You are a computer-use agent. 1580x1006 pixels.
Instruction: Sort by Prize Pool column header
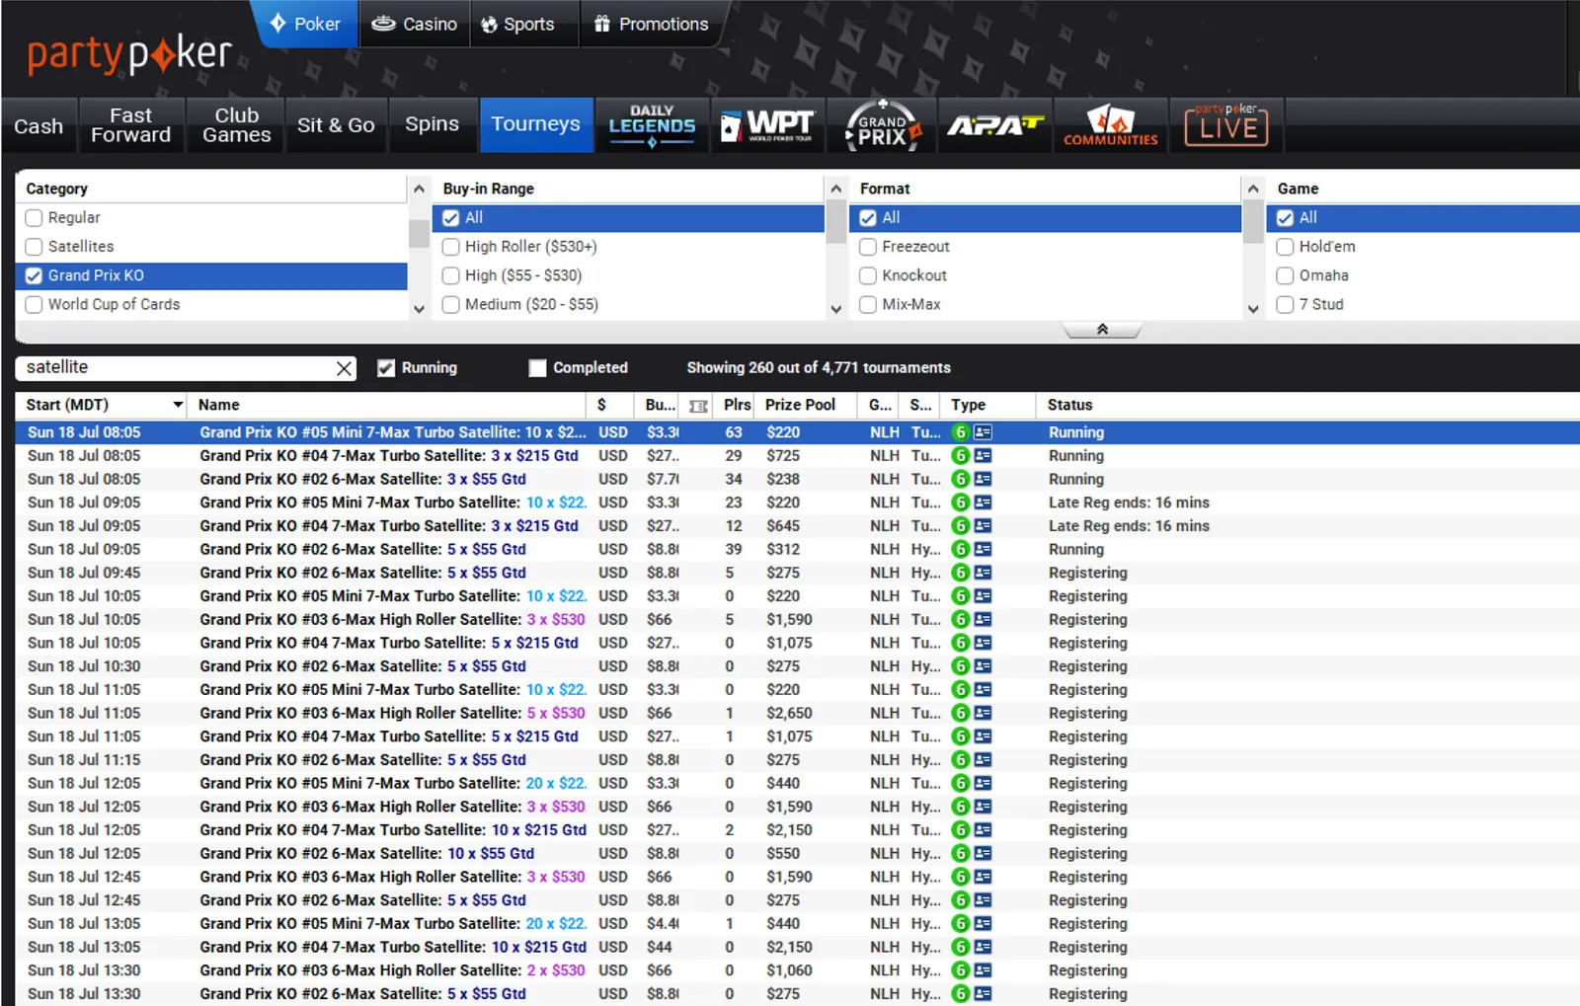(x=800, y=405)
